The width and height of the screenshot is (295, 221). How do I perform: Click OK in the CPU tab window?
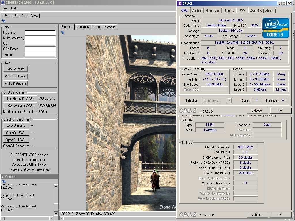[280, 111]
